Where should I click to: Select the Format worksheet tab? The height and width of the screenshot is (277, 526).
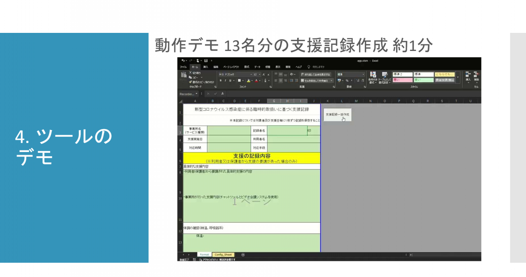[x=204, y=255]
